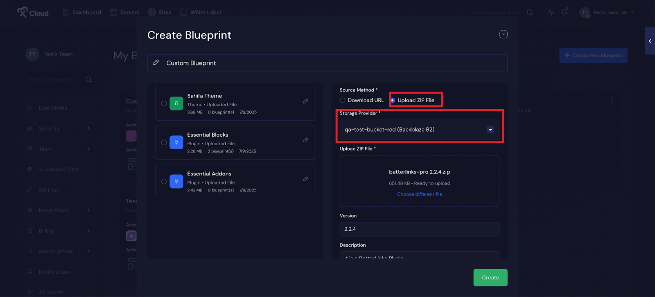Click the edit pencil for Essential Addons
Screen dimensions: 655x297
[x=305, y=179]
